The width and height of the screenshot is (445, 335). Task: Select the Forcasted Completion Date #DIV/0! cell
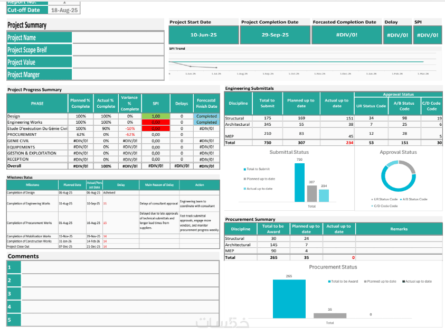click(346, 35)
